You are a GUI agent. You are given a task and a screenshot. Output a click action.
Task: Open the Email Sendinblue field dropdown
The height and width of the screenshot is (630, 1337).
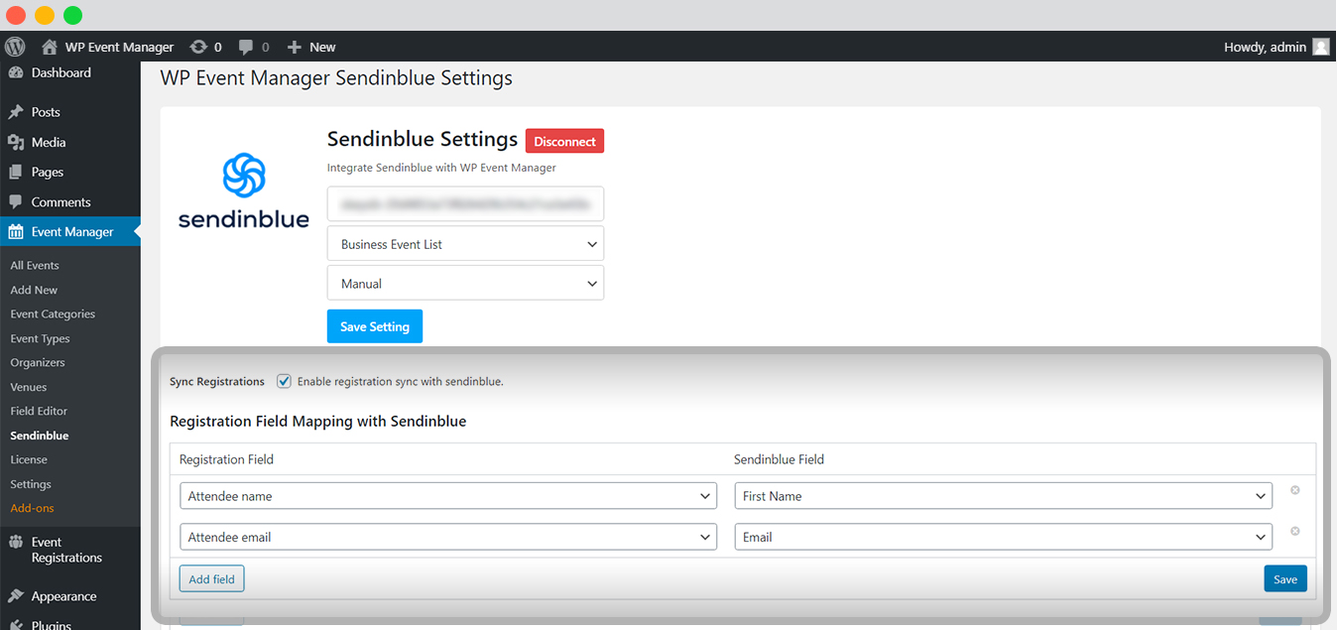click(x=1004, y=537)
